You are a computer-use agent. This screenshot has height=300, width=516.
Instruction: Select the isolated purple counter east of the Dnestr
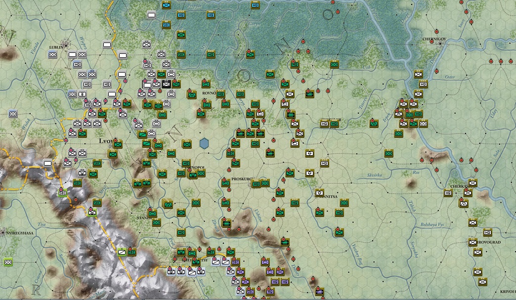click(320, 292)
